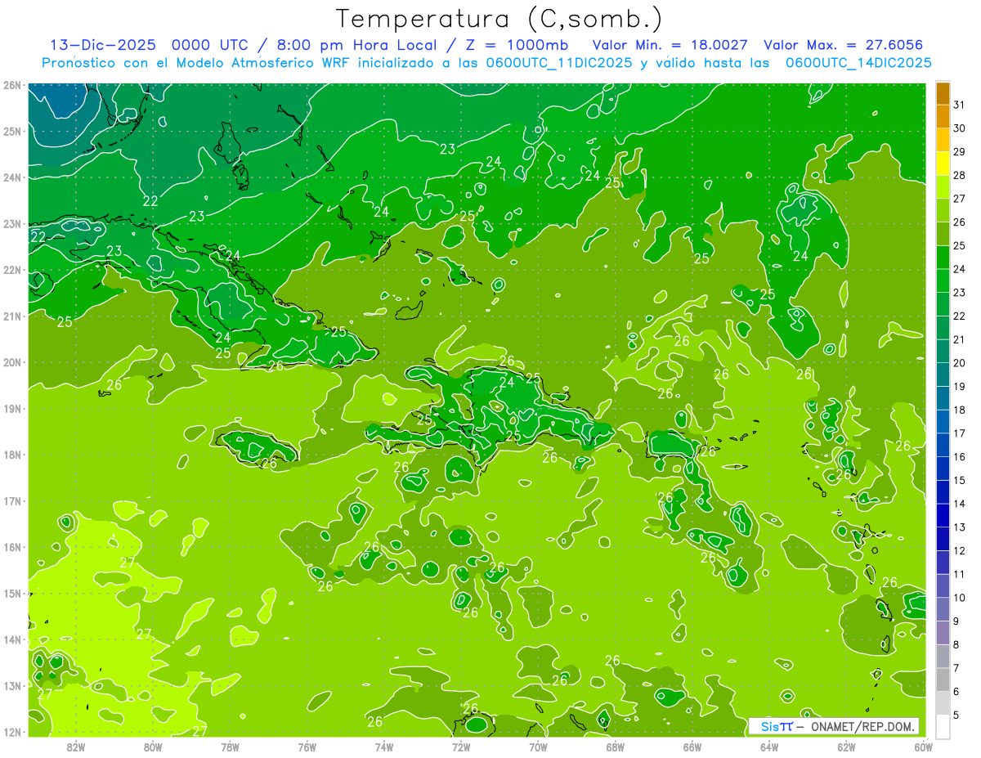This screenshot has width=981, height=758.
Task: Click the '14' value on the color scale
Action: click(x=959, y=504)
